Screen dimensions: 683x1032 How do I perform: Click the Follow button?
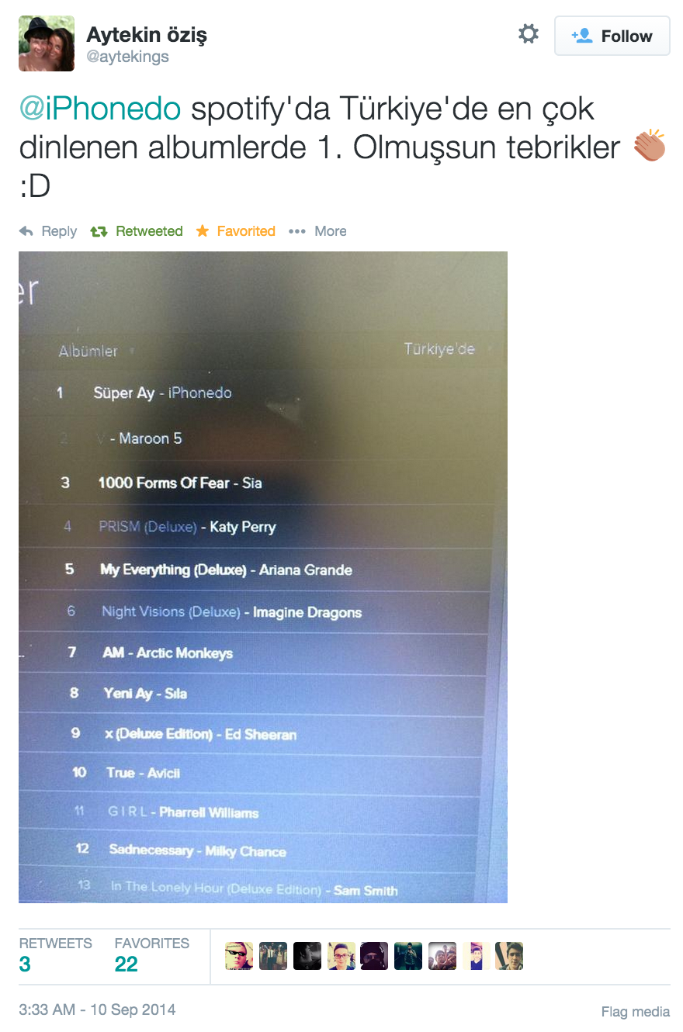tap(612, 36)
